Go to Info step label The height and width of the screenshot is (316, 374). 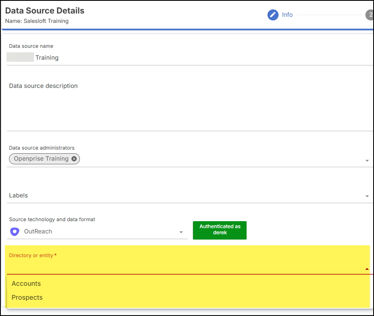287,15
